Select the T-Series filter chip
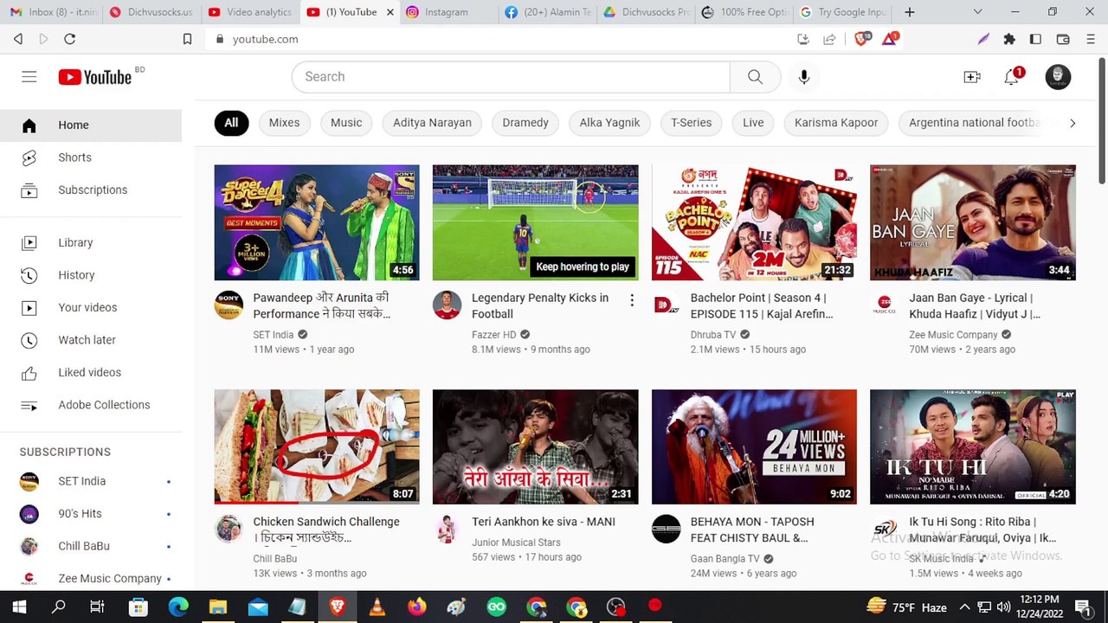The width and height of the screenshot is (1108, 623). coord(691,123)
